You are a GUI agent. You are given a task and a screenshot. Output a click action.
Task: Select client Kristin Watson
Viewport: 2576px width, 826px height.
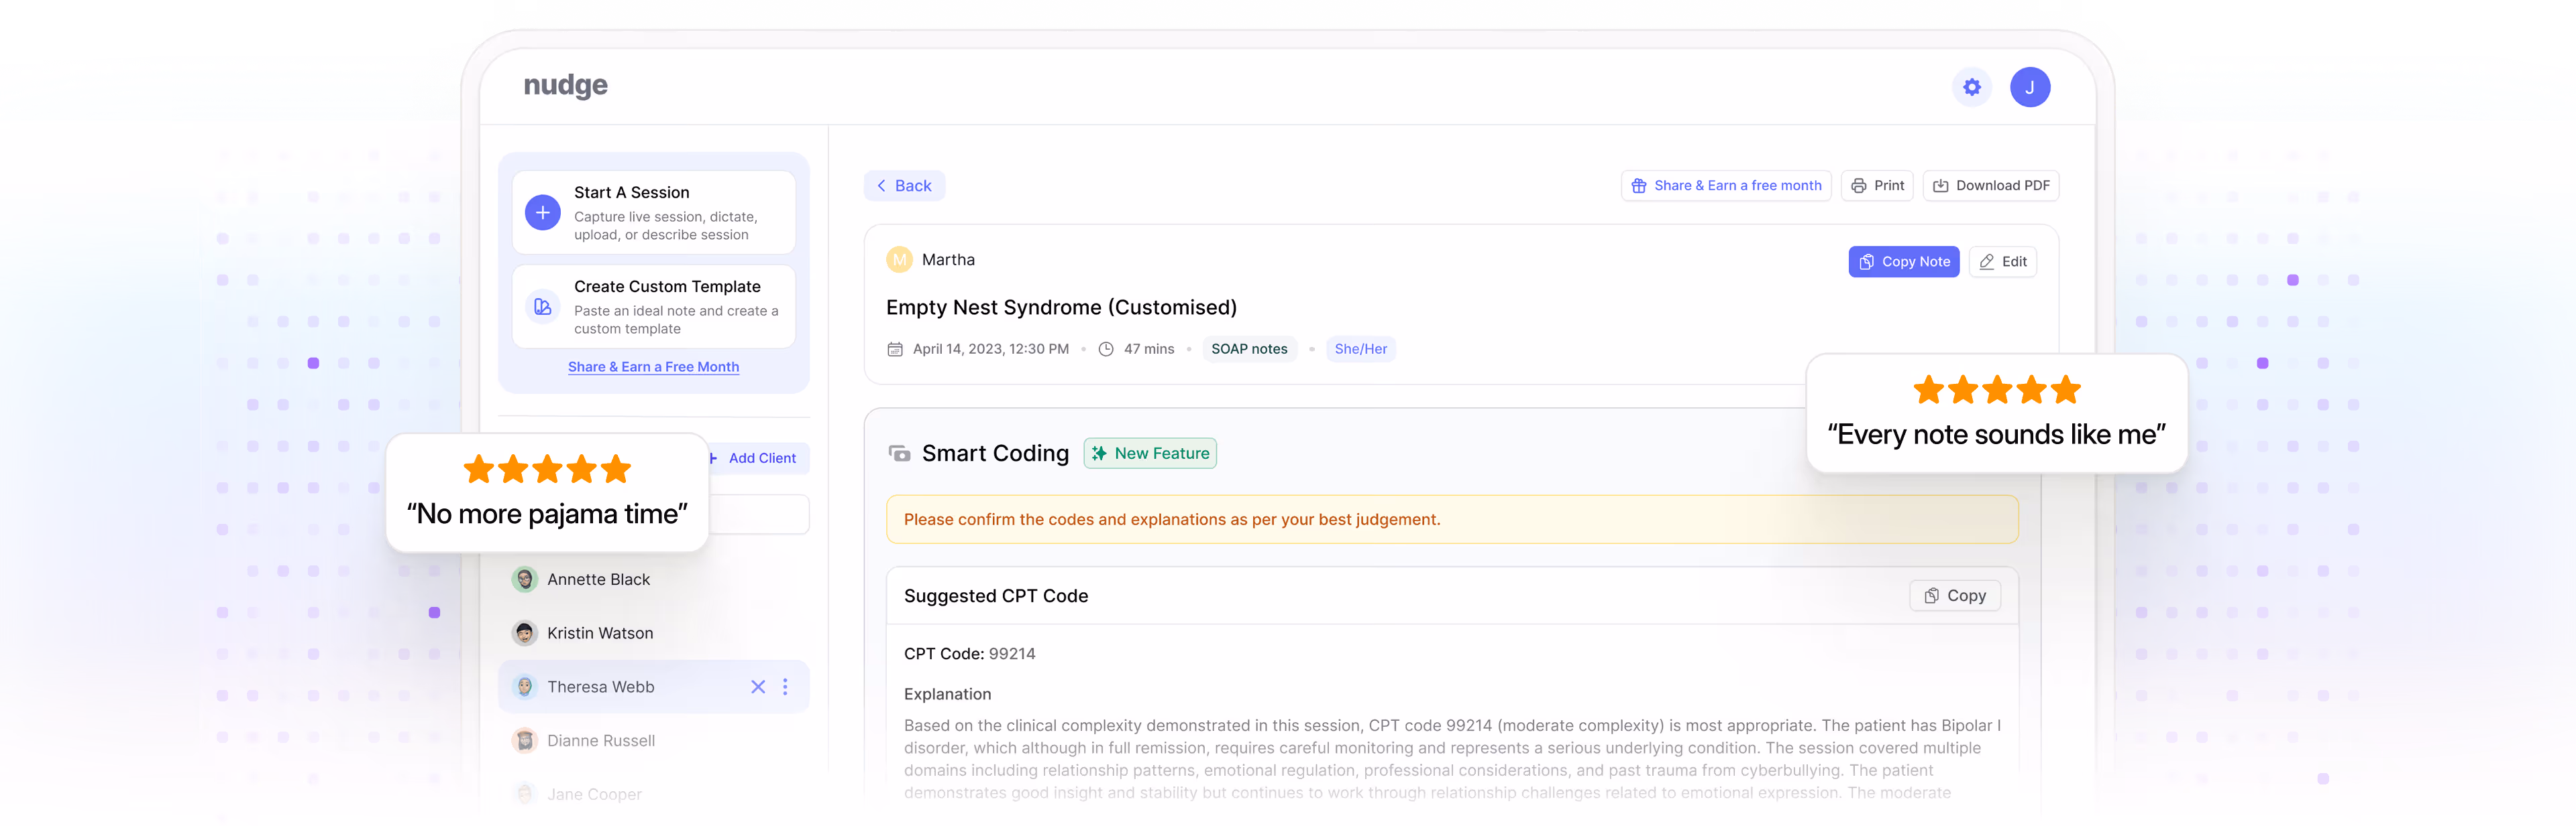[x=653, y=633]
